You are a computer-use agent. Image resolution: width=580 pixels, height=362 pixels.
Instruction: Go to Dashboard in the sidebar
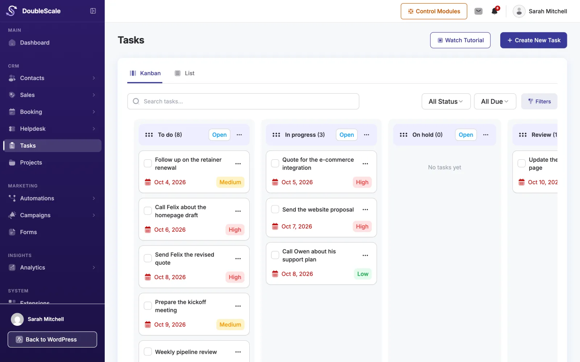tap(52, 43)
